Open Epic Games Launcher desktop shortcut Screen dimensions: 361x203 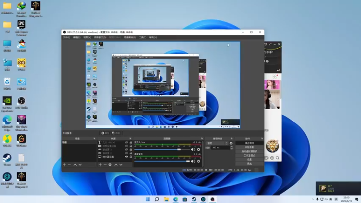pos(21,28)
